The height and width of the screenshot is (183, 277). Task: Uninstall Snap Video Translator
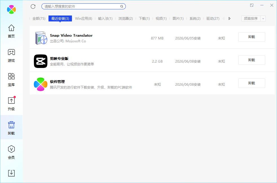tap(252, 37)
